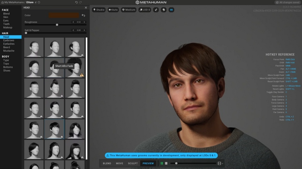
Task: Open the Auto camera dropdown
Action: 113,10
